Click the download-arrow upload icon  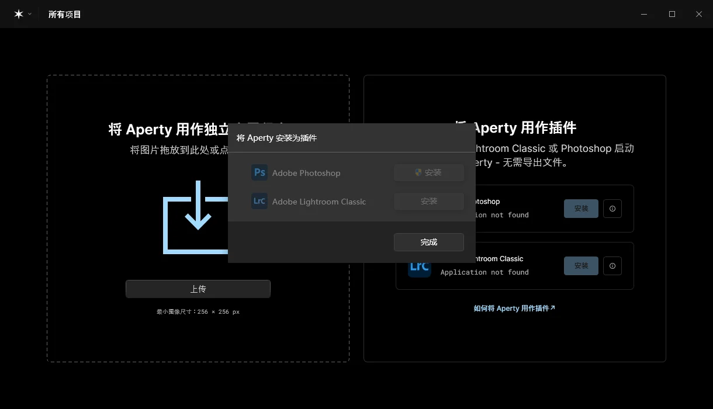[x=195, y=217]
